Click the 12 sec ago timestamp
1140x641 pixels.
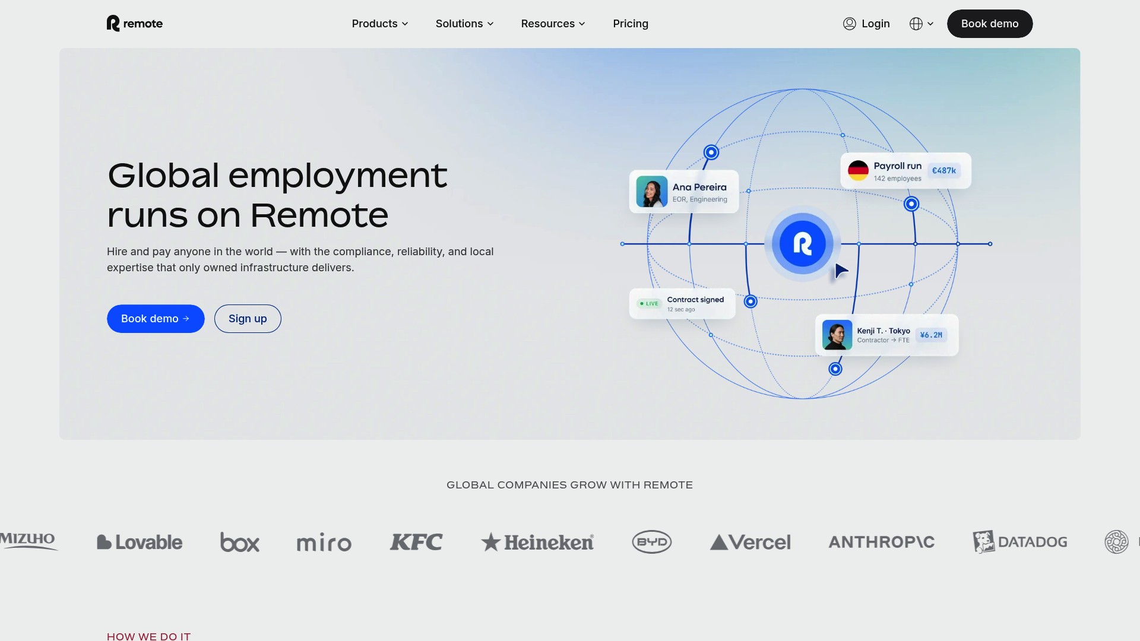(x=681, y=309)
